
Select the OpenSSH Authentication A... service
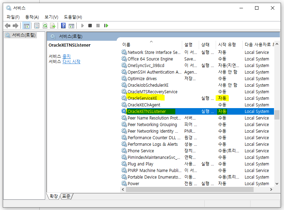click(x=154, y=72)
